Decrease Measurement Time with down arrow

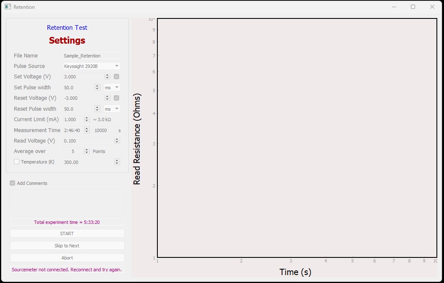[87, 132]
